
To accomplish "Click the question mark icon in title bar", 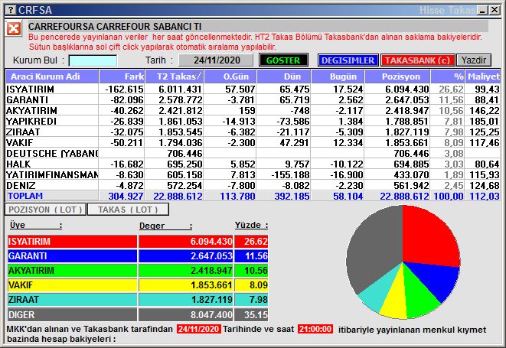I will click(11, 10).
